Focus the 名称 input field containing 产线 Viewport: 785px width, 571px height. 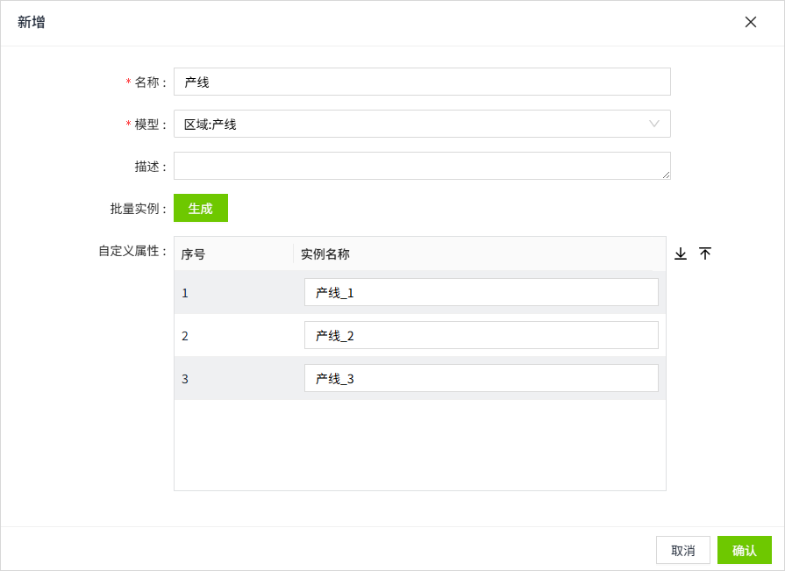click(x=422, y=82)
